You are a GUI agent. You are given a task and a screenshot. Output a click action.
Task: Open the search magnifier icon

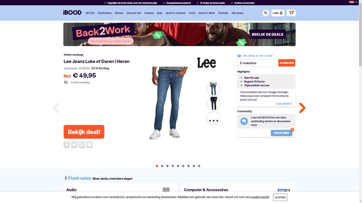(266, 13)
